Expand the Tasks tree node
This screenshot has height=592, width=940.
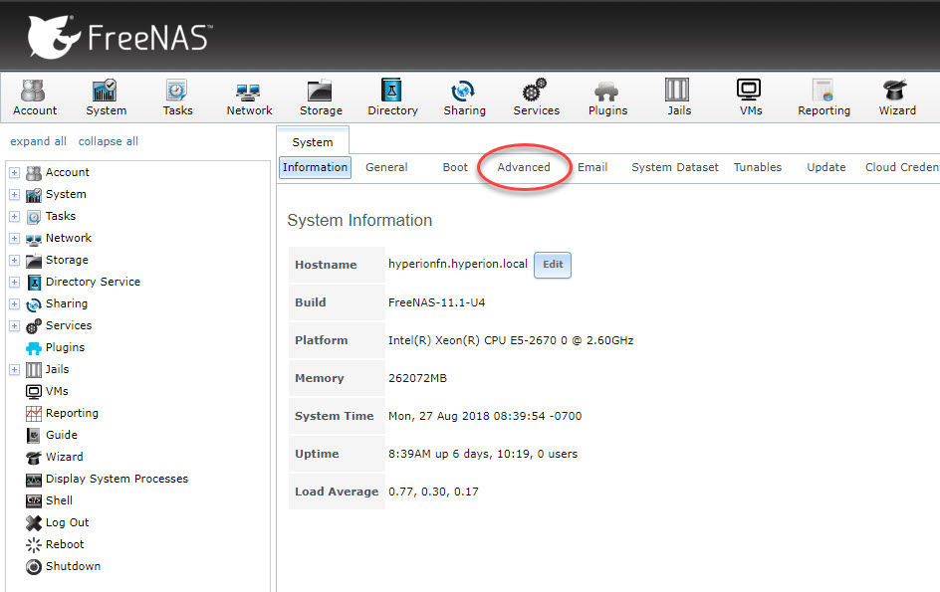tap(14, 216)
